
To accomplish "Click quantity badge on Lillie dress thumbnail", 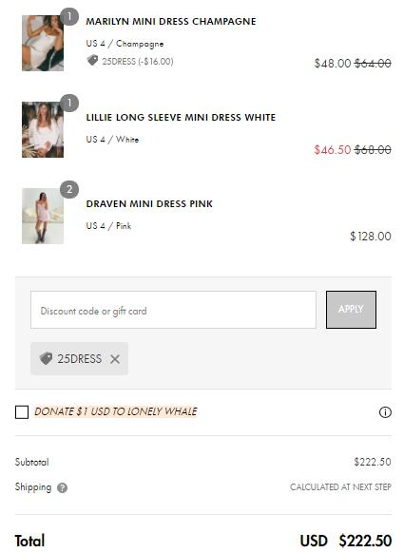I will click(69, 104).
